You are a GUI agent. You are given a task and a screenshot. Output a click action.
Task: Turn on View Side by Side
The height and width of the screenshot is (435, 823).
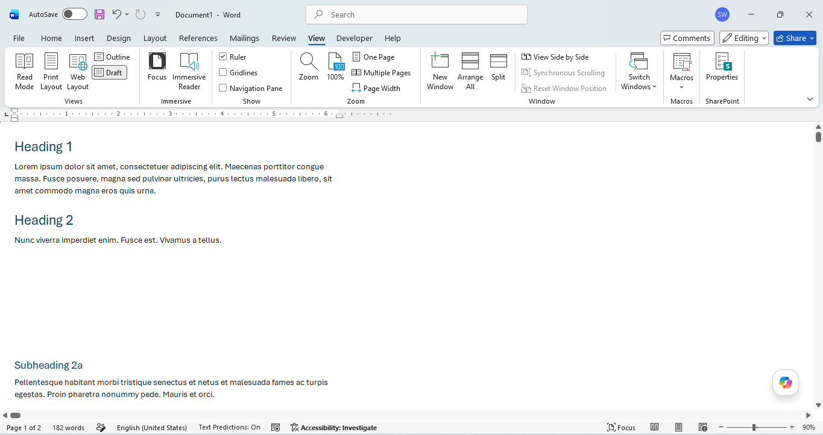tap(555, 57)
